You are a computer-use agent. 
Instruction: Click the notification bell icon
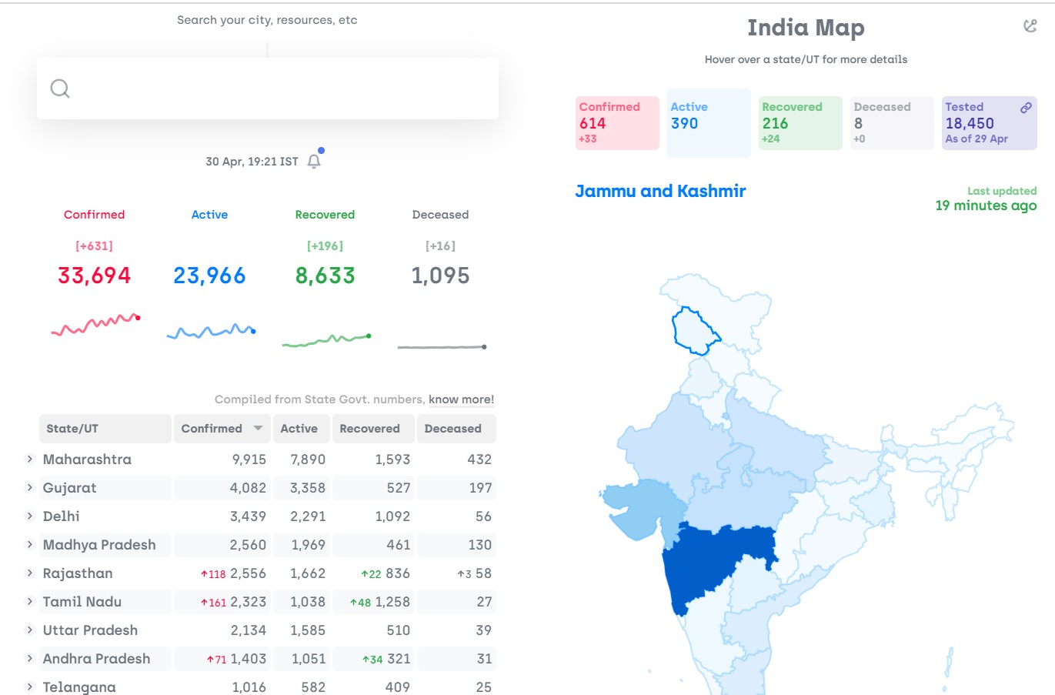pos(314,162)
